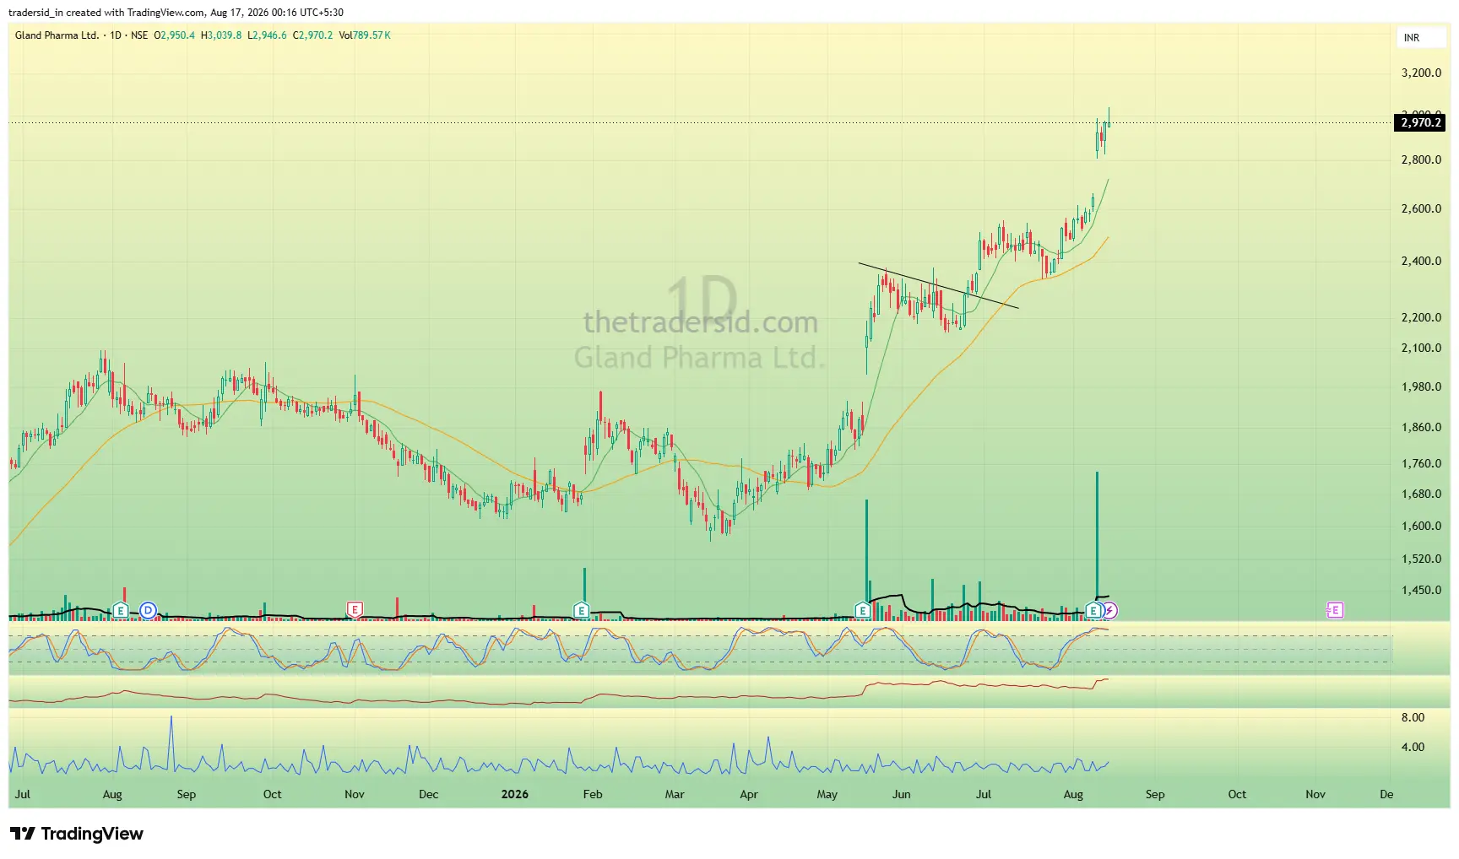Viewport: 1459px width, 859px height.
Task: Click the 2,100.0 price scale label
Action: click(x=1421, y=348)
